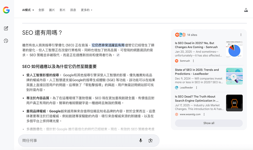Click bullet title '多通路優化'
This screenshot has height=150, width=253.
pos(34,129)
